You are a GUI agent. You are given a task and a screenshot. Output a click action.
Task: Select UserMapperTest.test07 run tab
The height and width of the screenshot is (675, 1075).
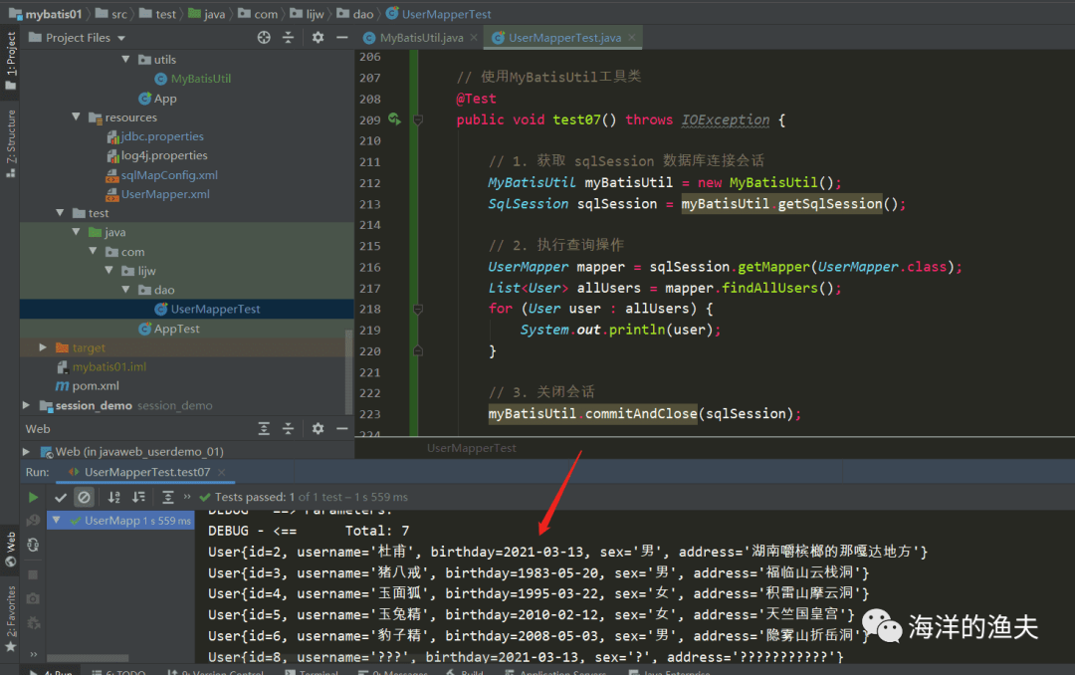(146, 472)
